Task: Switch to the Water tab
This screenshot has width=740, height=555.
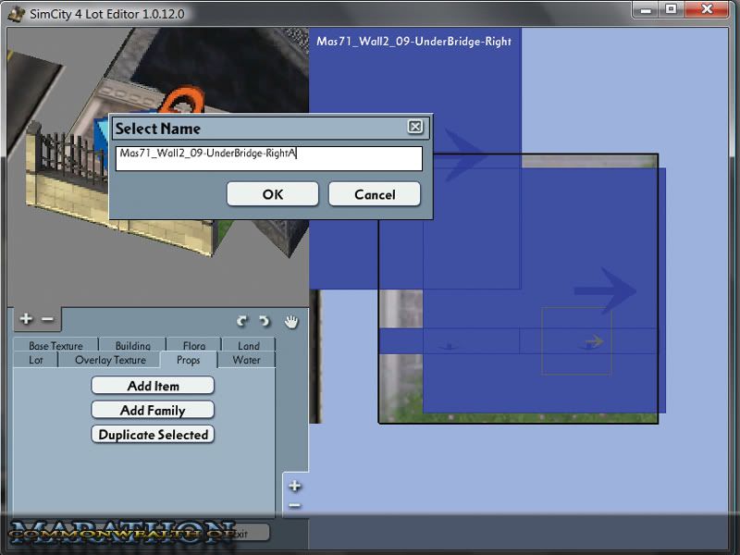Action: (x=246, y=360)
